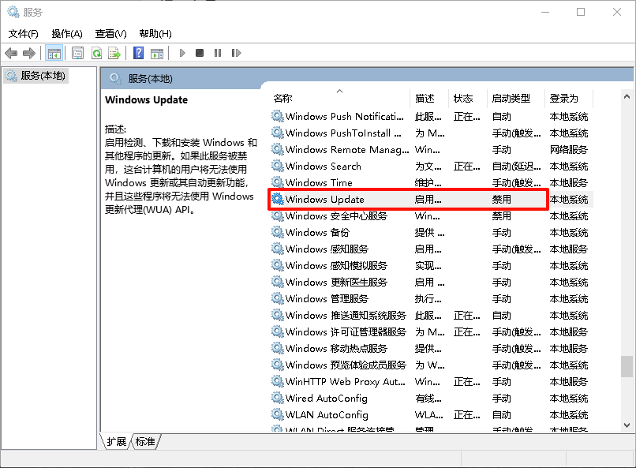Open the 帮助(H) menu
This screenshot has height=468, width=636.
coord(155,34)
